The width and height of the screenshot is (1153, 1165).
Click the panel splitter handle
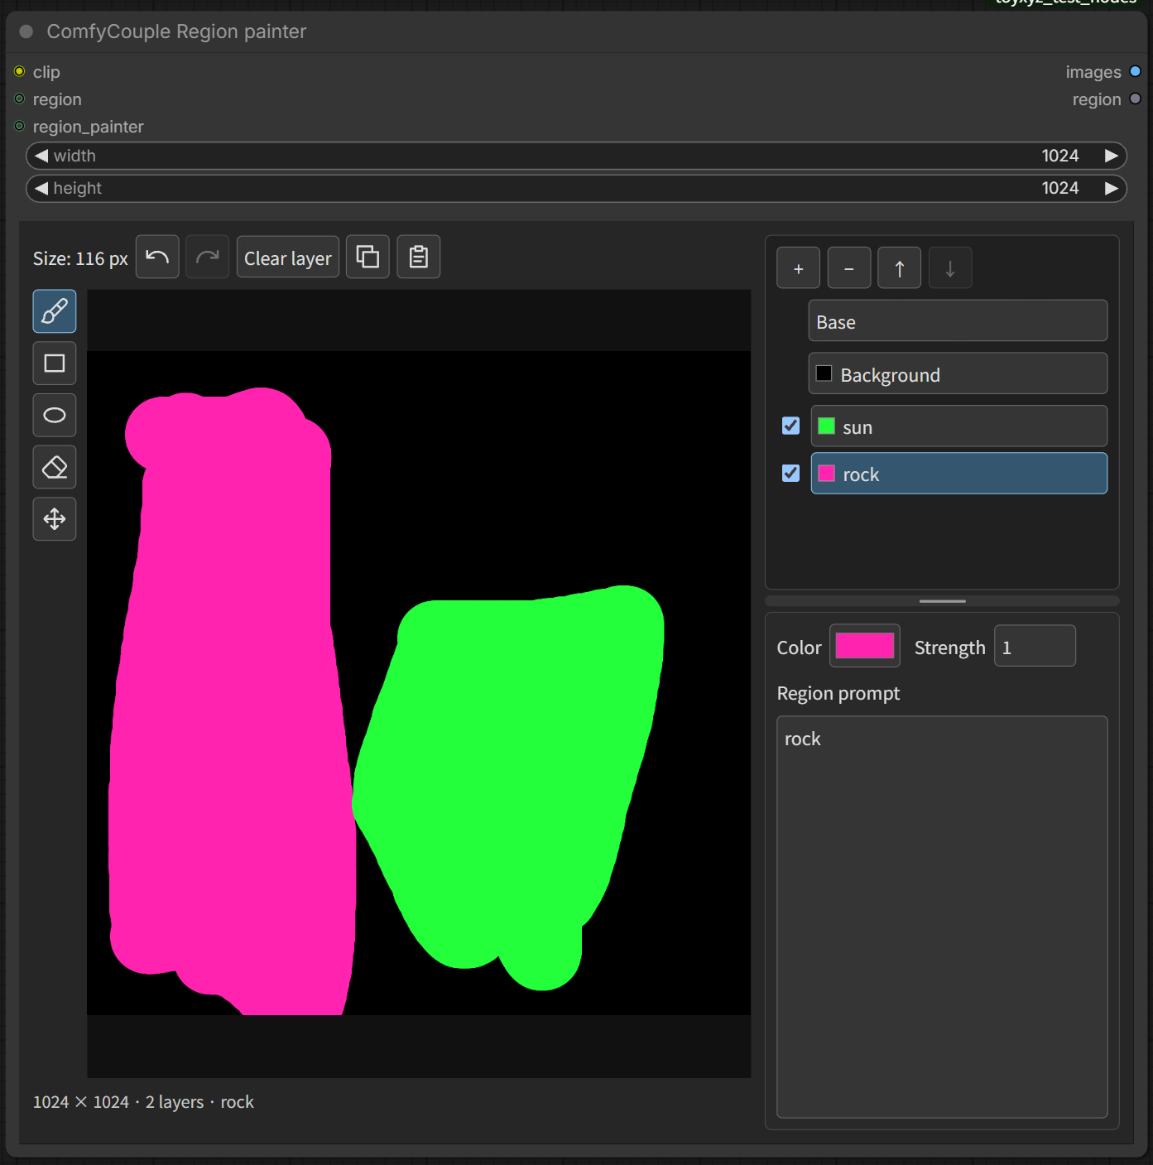coord(942,601)
